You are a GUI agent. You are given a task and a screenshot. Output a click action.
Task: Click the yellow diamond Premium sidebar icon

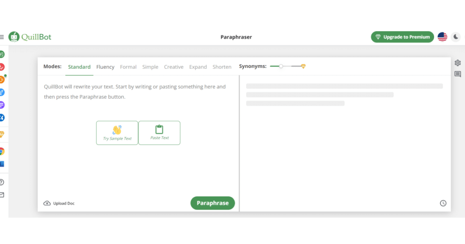pos(2,134)
